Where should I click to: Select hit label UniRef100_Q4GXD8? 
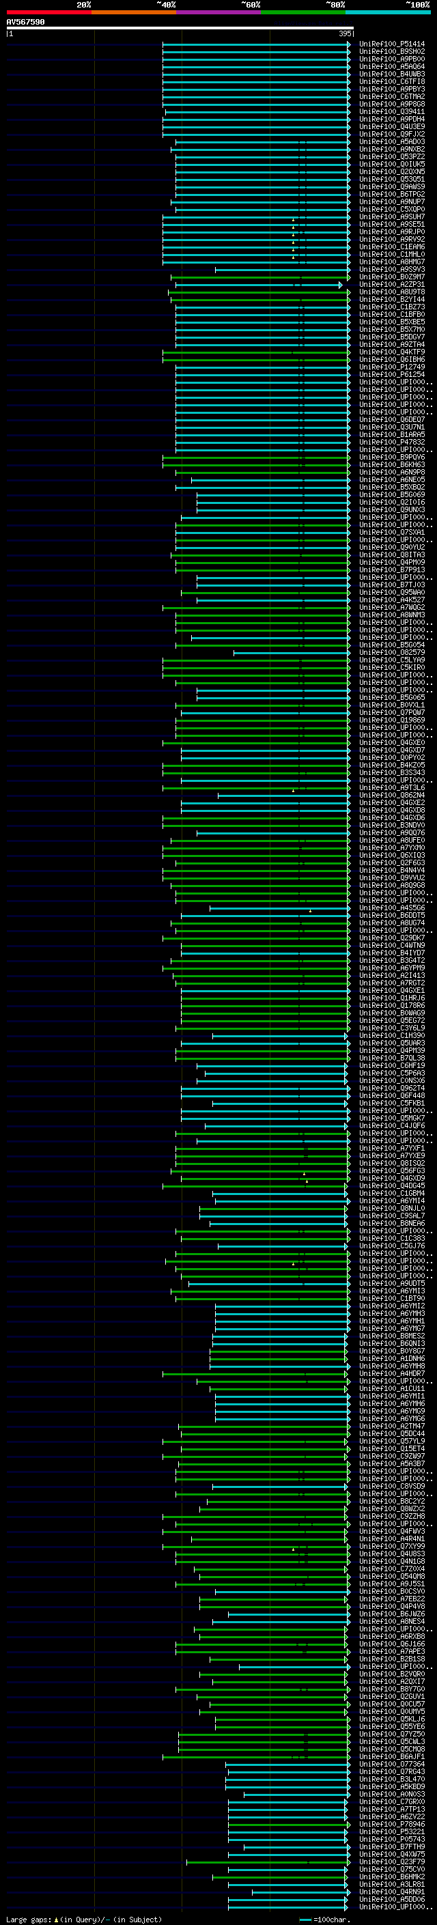pyautogui.click(x=392, y=810)
